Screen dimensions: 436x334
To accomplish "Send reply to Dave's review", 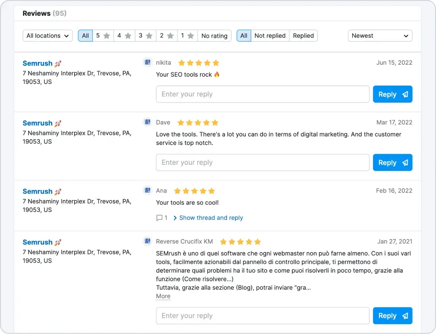I will pos(392,163).
